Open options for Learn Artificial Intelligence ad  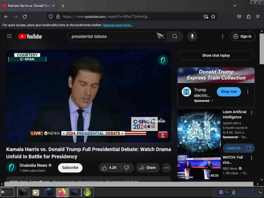252,113
